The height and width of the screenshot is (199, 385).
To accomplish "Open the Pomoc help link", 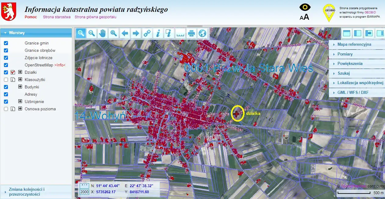I will (31, 17).
